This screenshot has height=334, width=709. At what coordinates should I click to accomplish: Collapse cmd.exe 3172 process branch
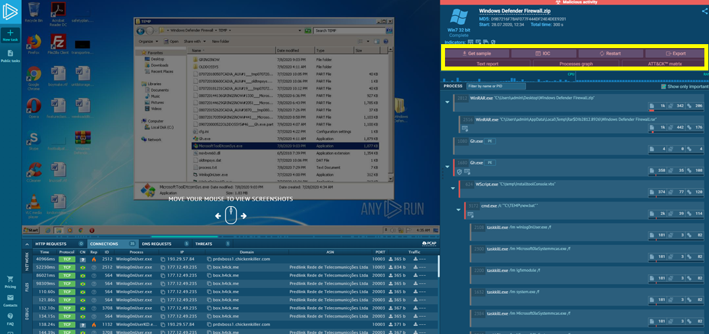459,209
